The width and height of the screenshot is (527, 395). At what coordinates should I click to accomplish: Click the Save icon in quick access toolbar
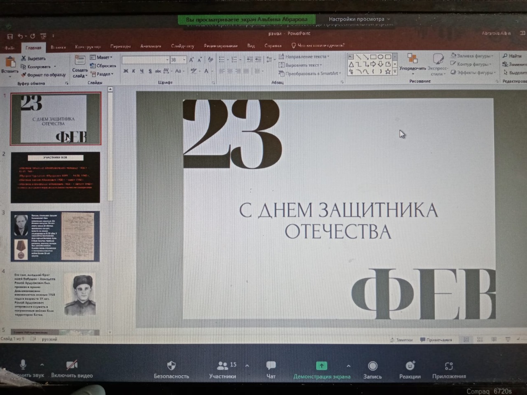[x=10, y=36]
